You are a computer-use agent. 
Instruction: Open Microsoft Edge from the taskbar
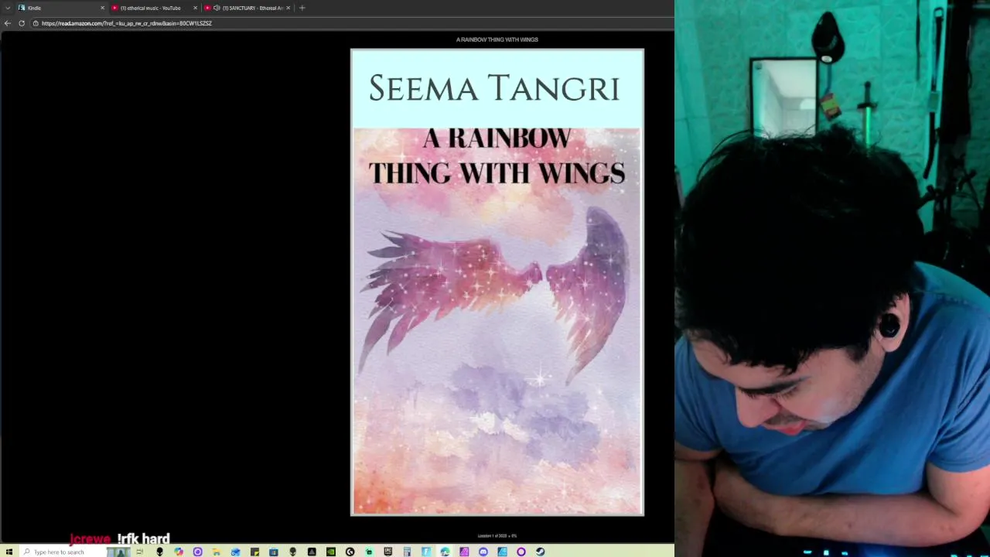(445, 552)
